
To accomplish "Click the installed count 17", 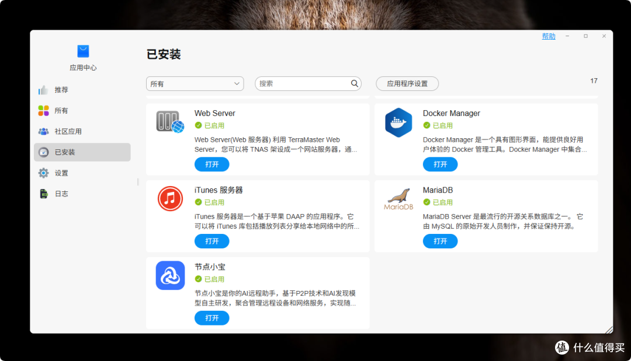I will coord(594,80).
